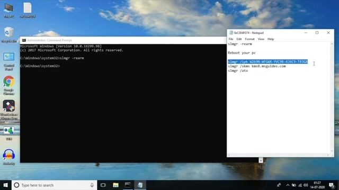Switch to Command Prompt via taskbar icon

pyautogui.click(x=128, y=185)
